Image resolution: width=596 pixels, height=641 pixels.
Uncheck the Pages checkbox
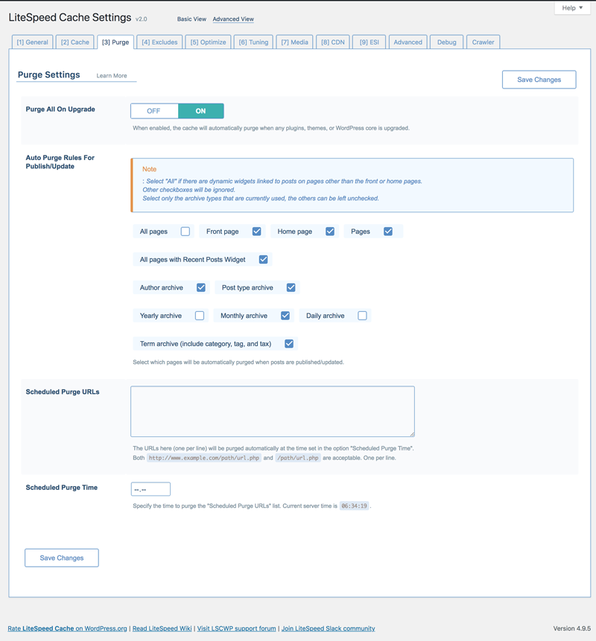pos(388,232)
